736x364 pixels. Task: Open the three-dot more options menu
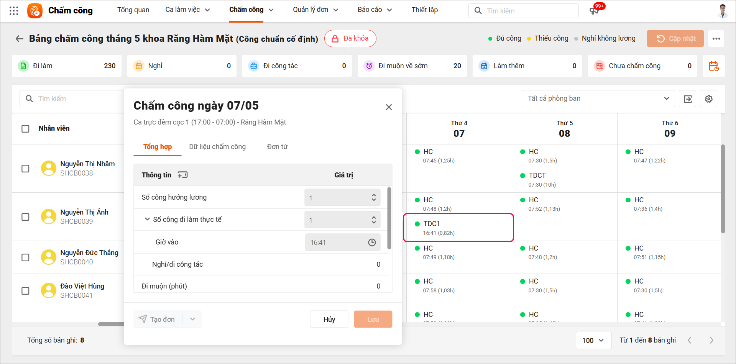pos(716,39)
